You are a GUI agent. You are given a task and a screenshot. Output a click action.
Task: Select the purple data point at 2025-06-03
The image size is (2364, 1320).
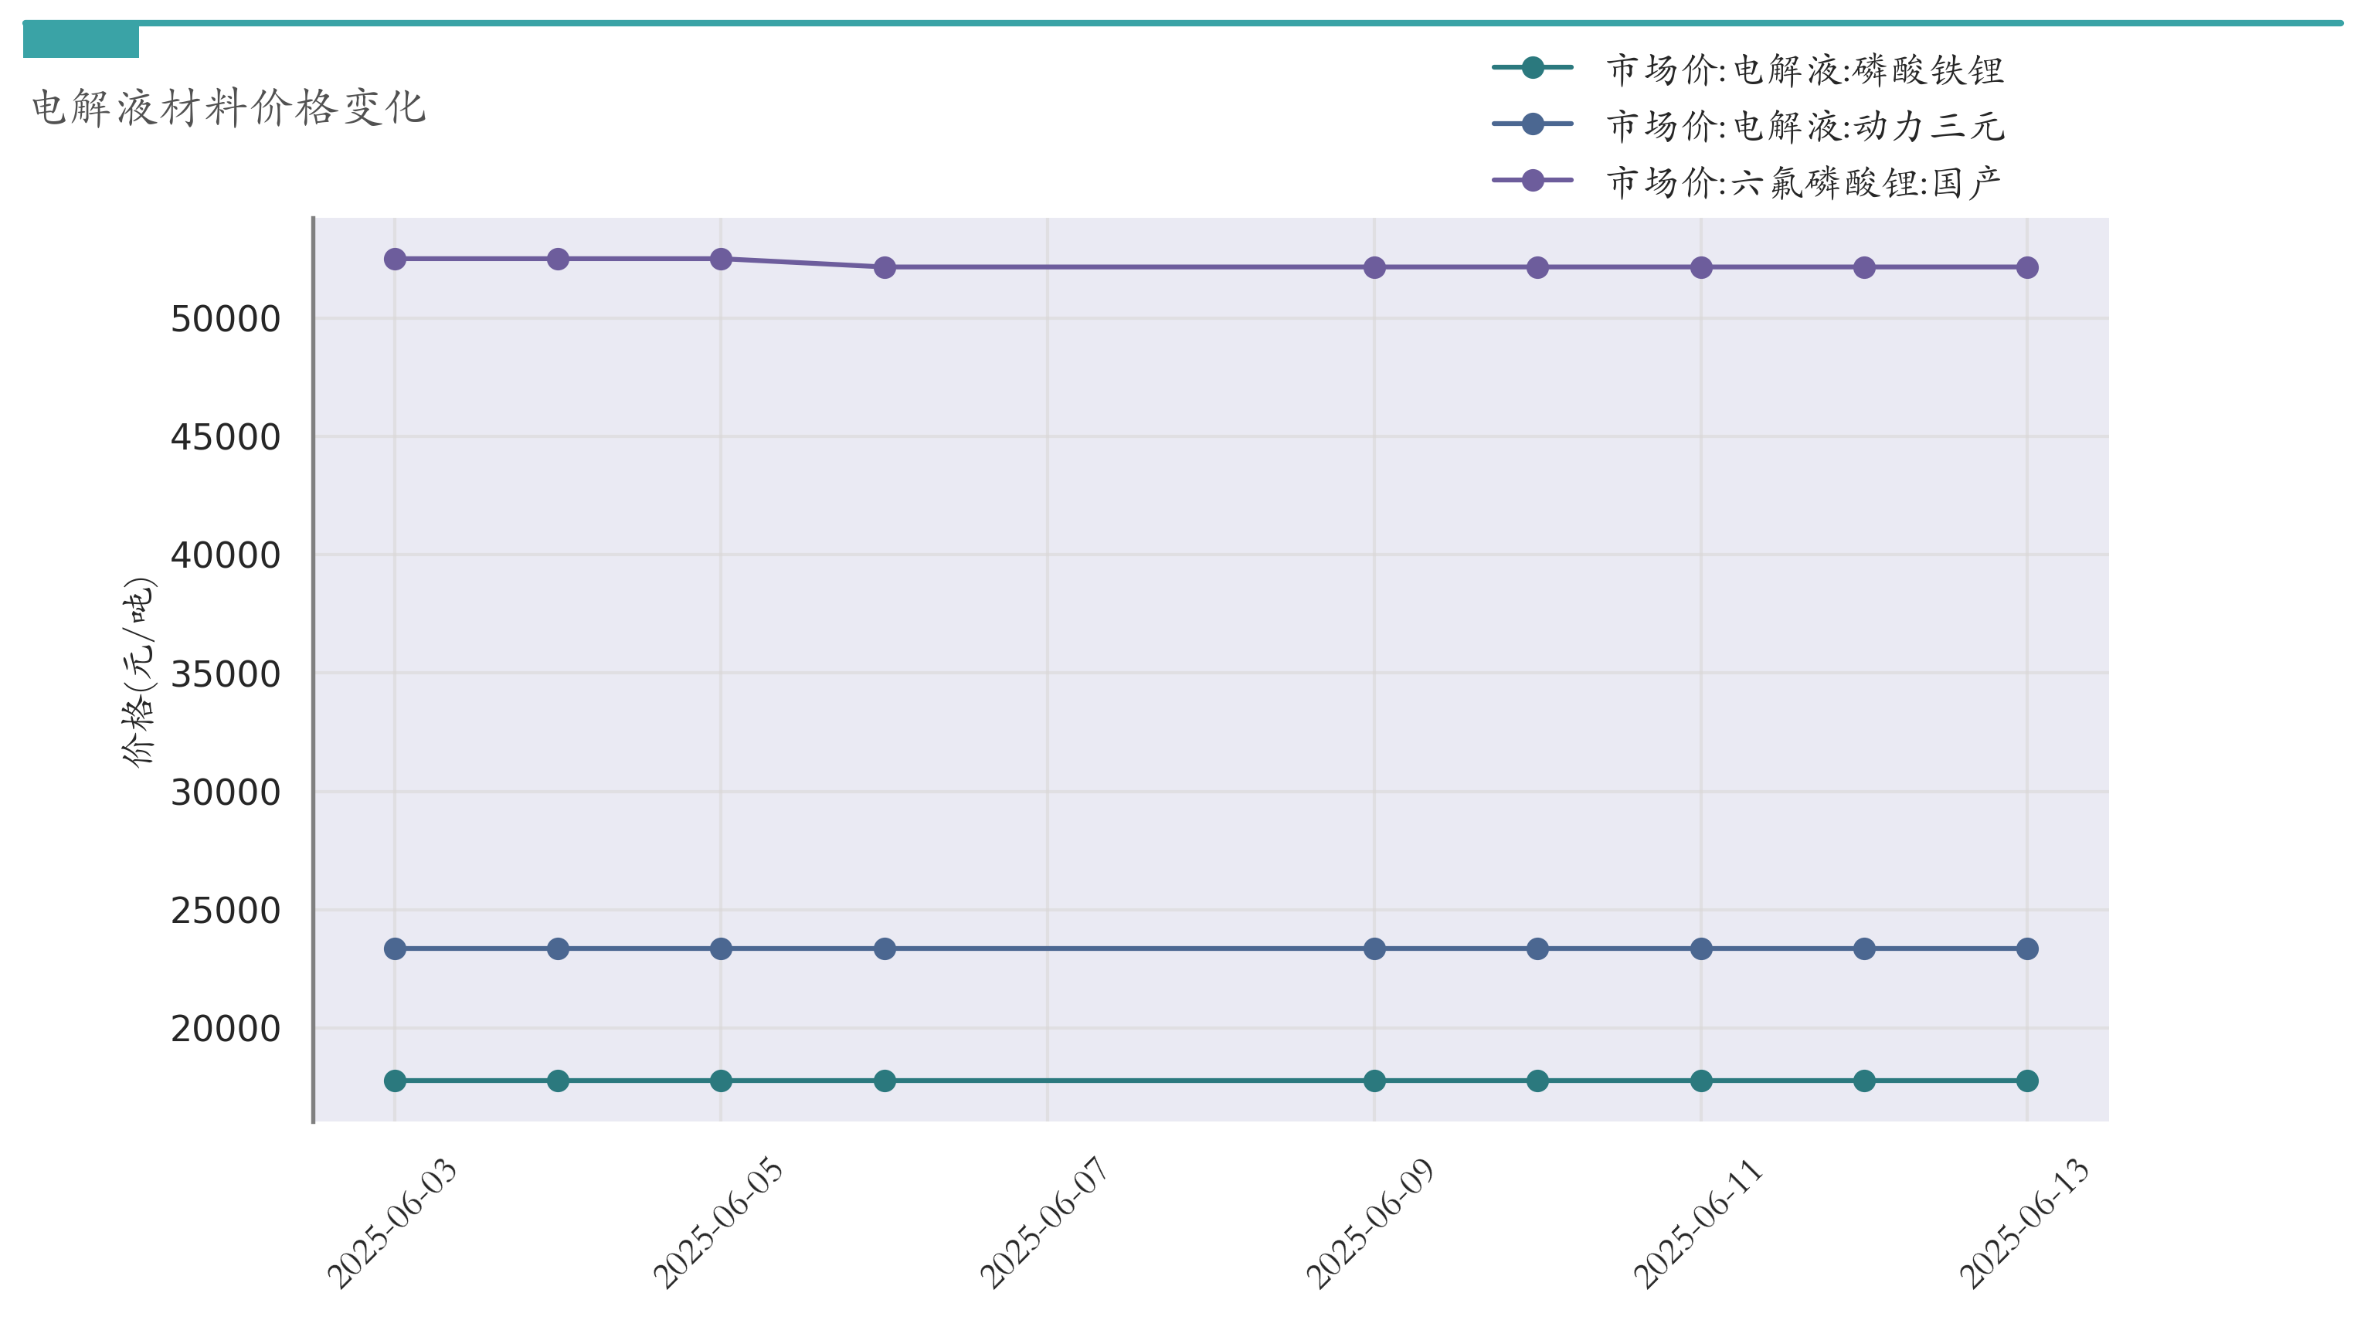click(x=395, y=260)
